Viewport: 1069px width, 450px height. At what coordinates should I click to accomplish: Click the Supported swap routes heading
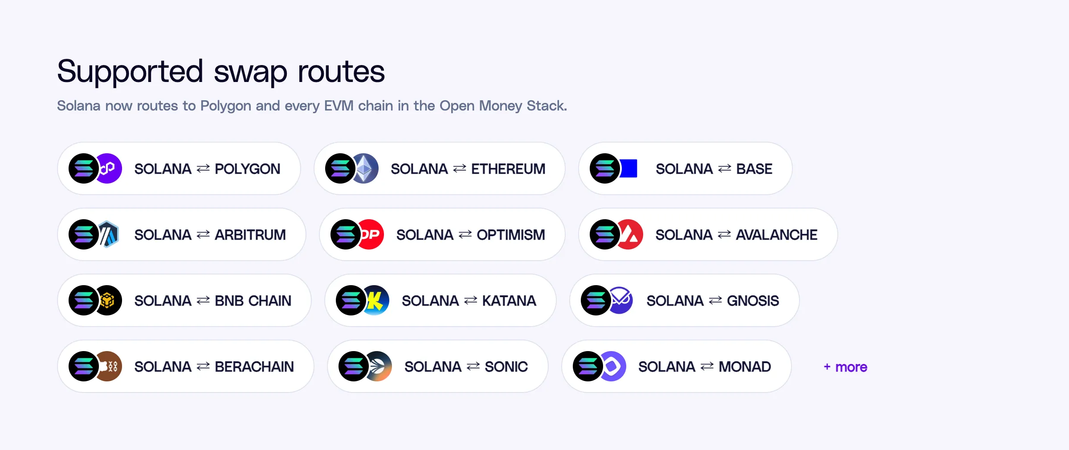221,71
